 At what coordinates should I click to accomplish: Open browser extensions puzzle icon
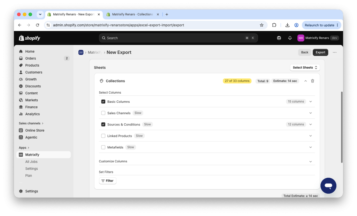274,25
